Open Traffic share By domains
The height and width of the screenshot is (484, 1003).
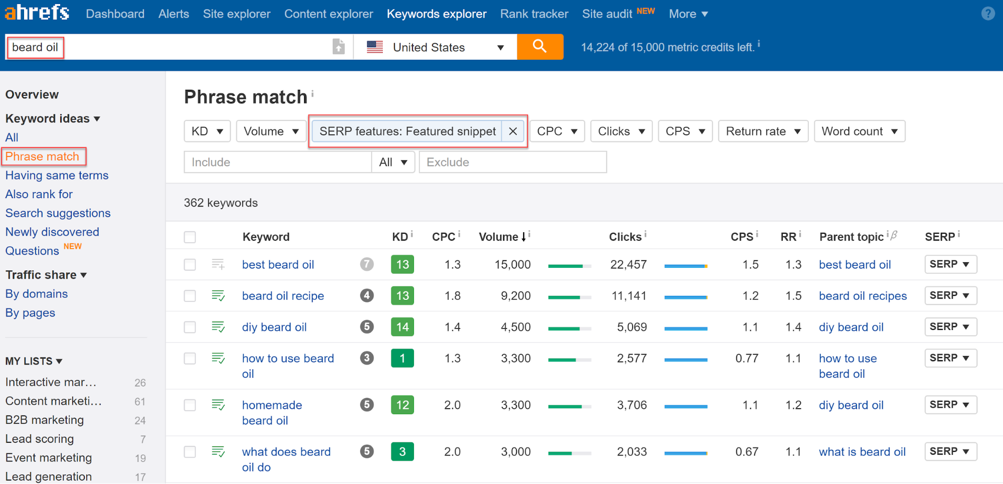tap(36, 294)
